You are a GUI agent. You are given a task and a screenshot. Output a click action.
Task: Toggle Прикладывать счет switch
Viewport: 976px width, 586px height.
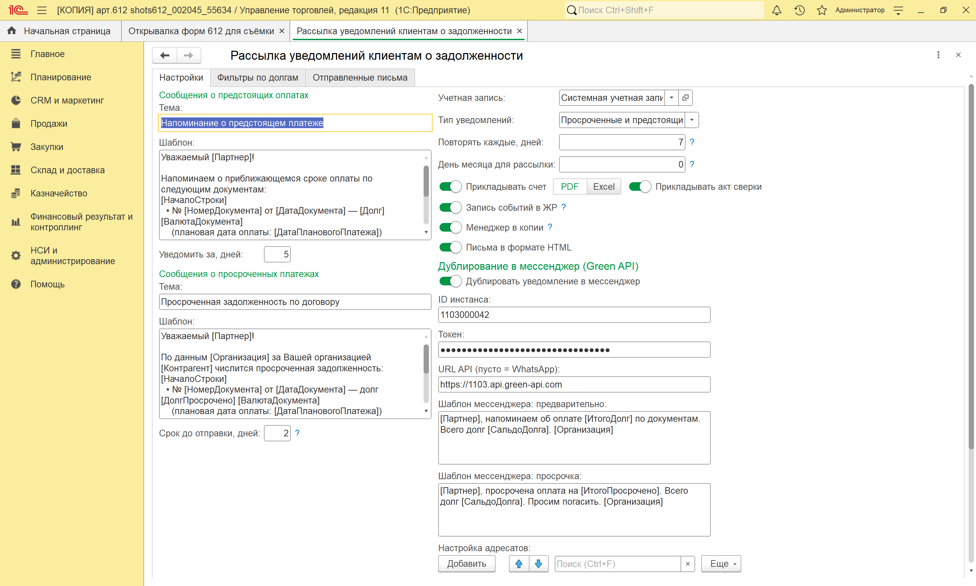pyautogui.click(x=450, y=187)
